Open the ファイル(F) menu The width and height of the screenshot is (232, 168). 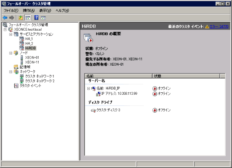tap(11, 10)
